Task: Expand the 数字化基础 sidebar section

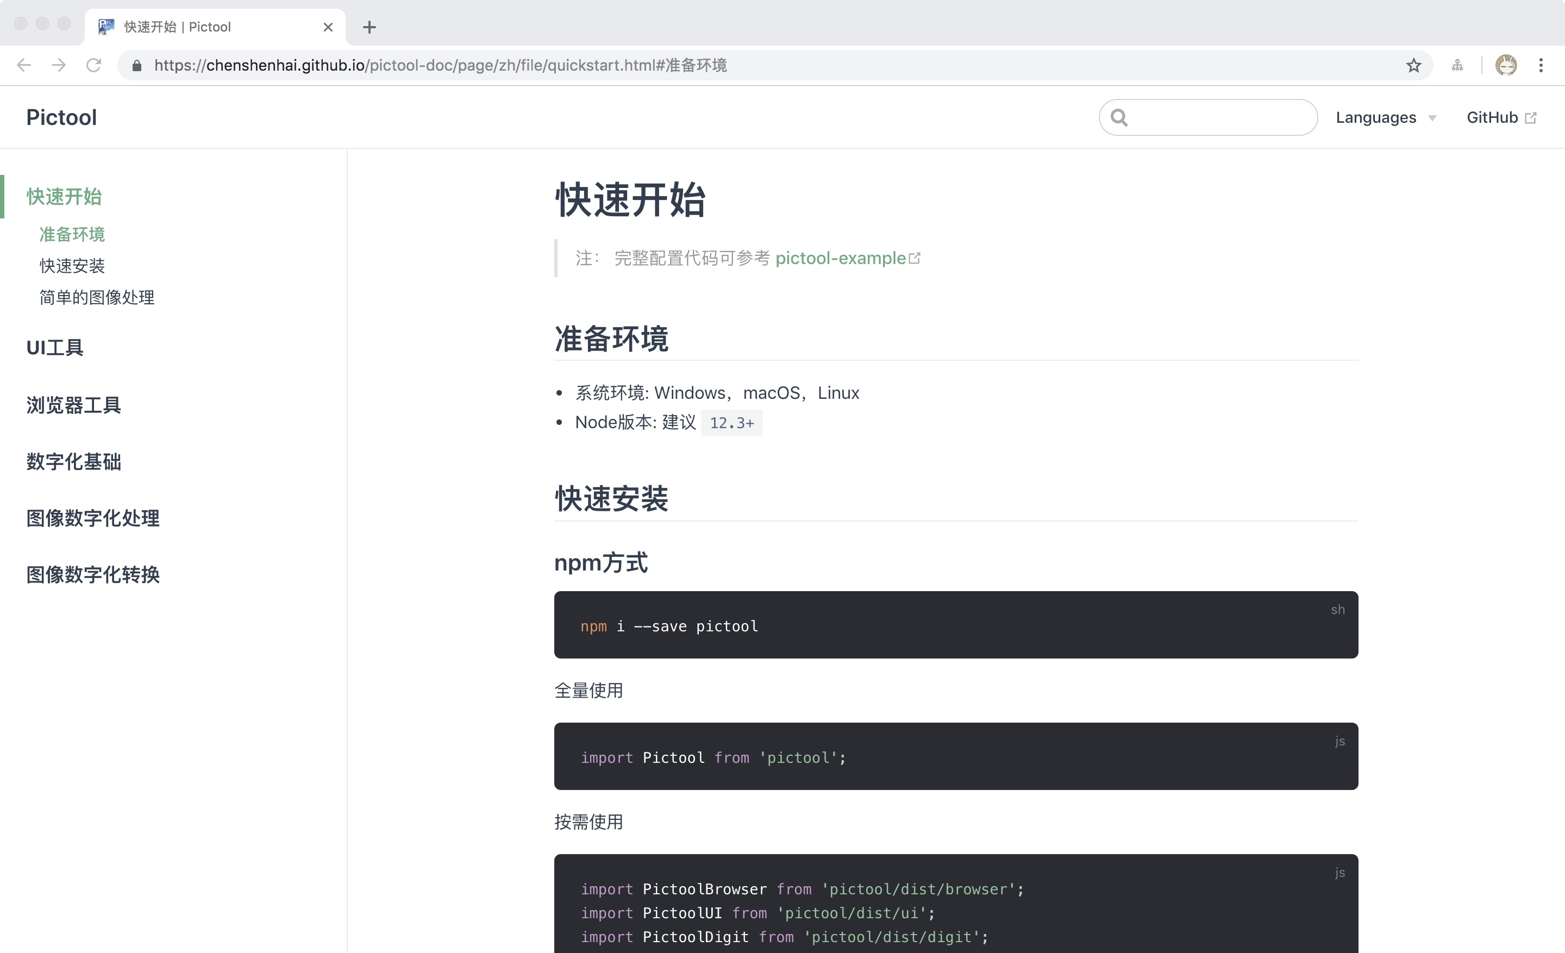Action: pyautogui.click(x=74, y=462)
